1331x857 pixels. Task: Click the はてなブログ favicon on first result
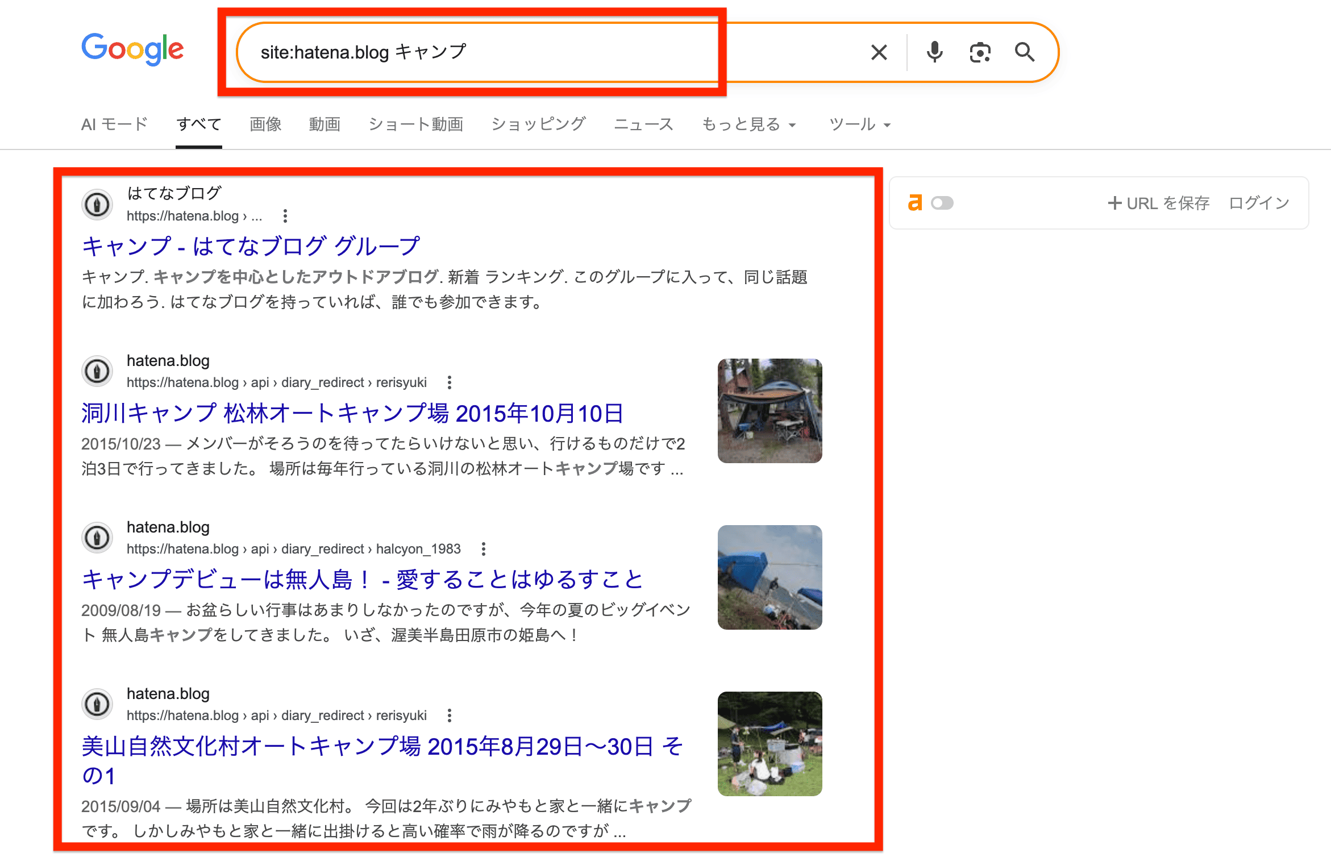point(97,205)
